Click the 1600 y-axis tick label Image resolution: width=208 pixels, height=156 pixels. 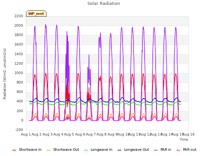19,45
